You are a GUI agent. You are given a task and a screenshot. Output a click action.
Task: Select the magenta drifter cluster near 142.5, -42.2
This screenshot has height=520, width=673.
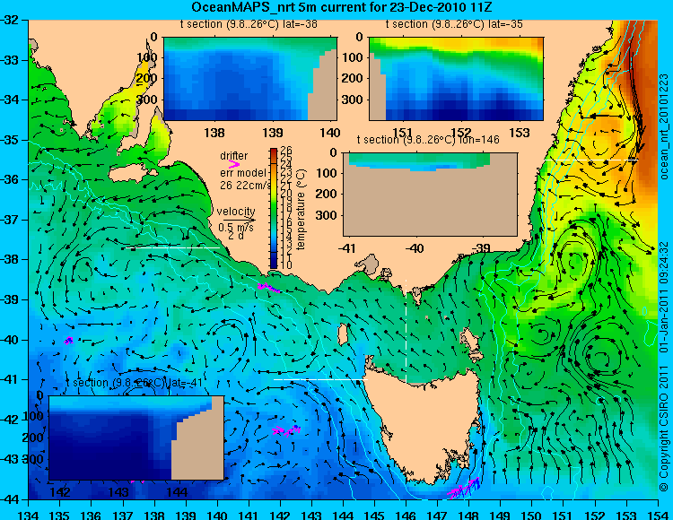[x=286, y=430]
